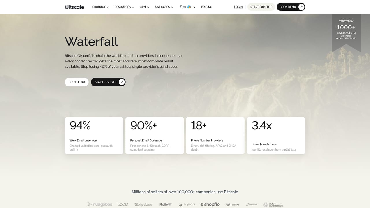Click Book Demo in the header
370x208 pixels.
point(291,7)
